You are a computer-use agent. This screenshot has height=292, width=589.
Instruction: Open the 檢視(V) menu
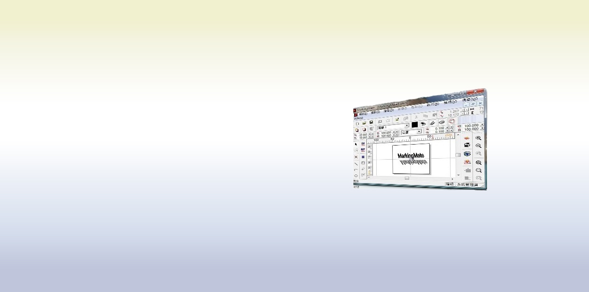[451, 102]
